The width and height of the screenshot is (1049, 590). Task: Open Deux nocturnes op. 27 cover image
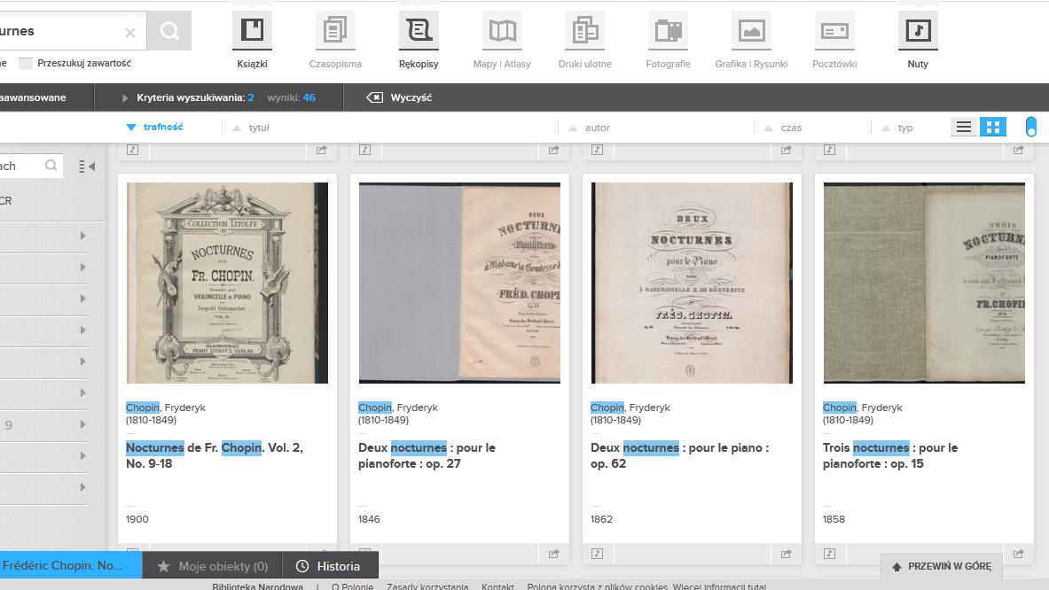(459, 283)
